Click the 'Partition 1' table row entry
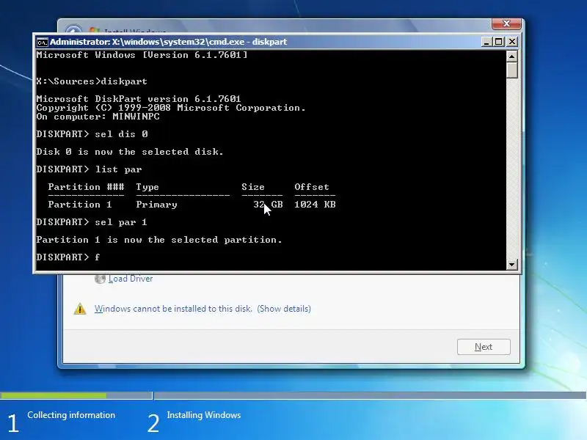 coord(80,205)
